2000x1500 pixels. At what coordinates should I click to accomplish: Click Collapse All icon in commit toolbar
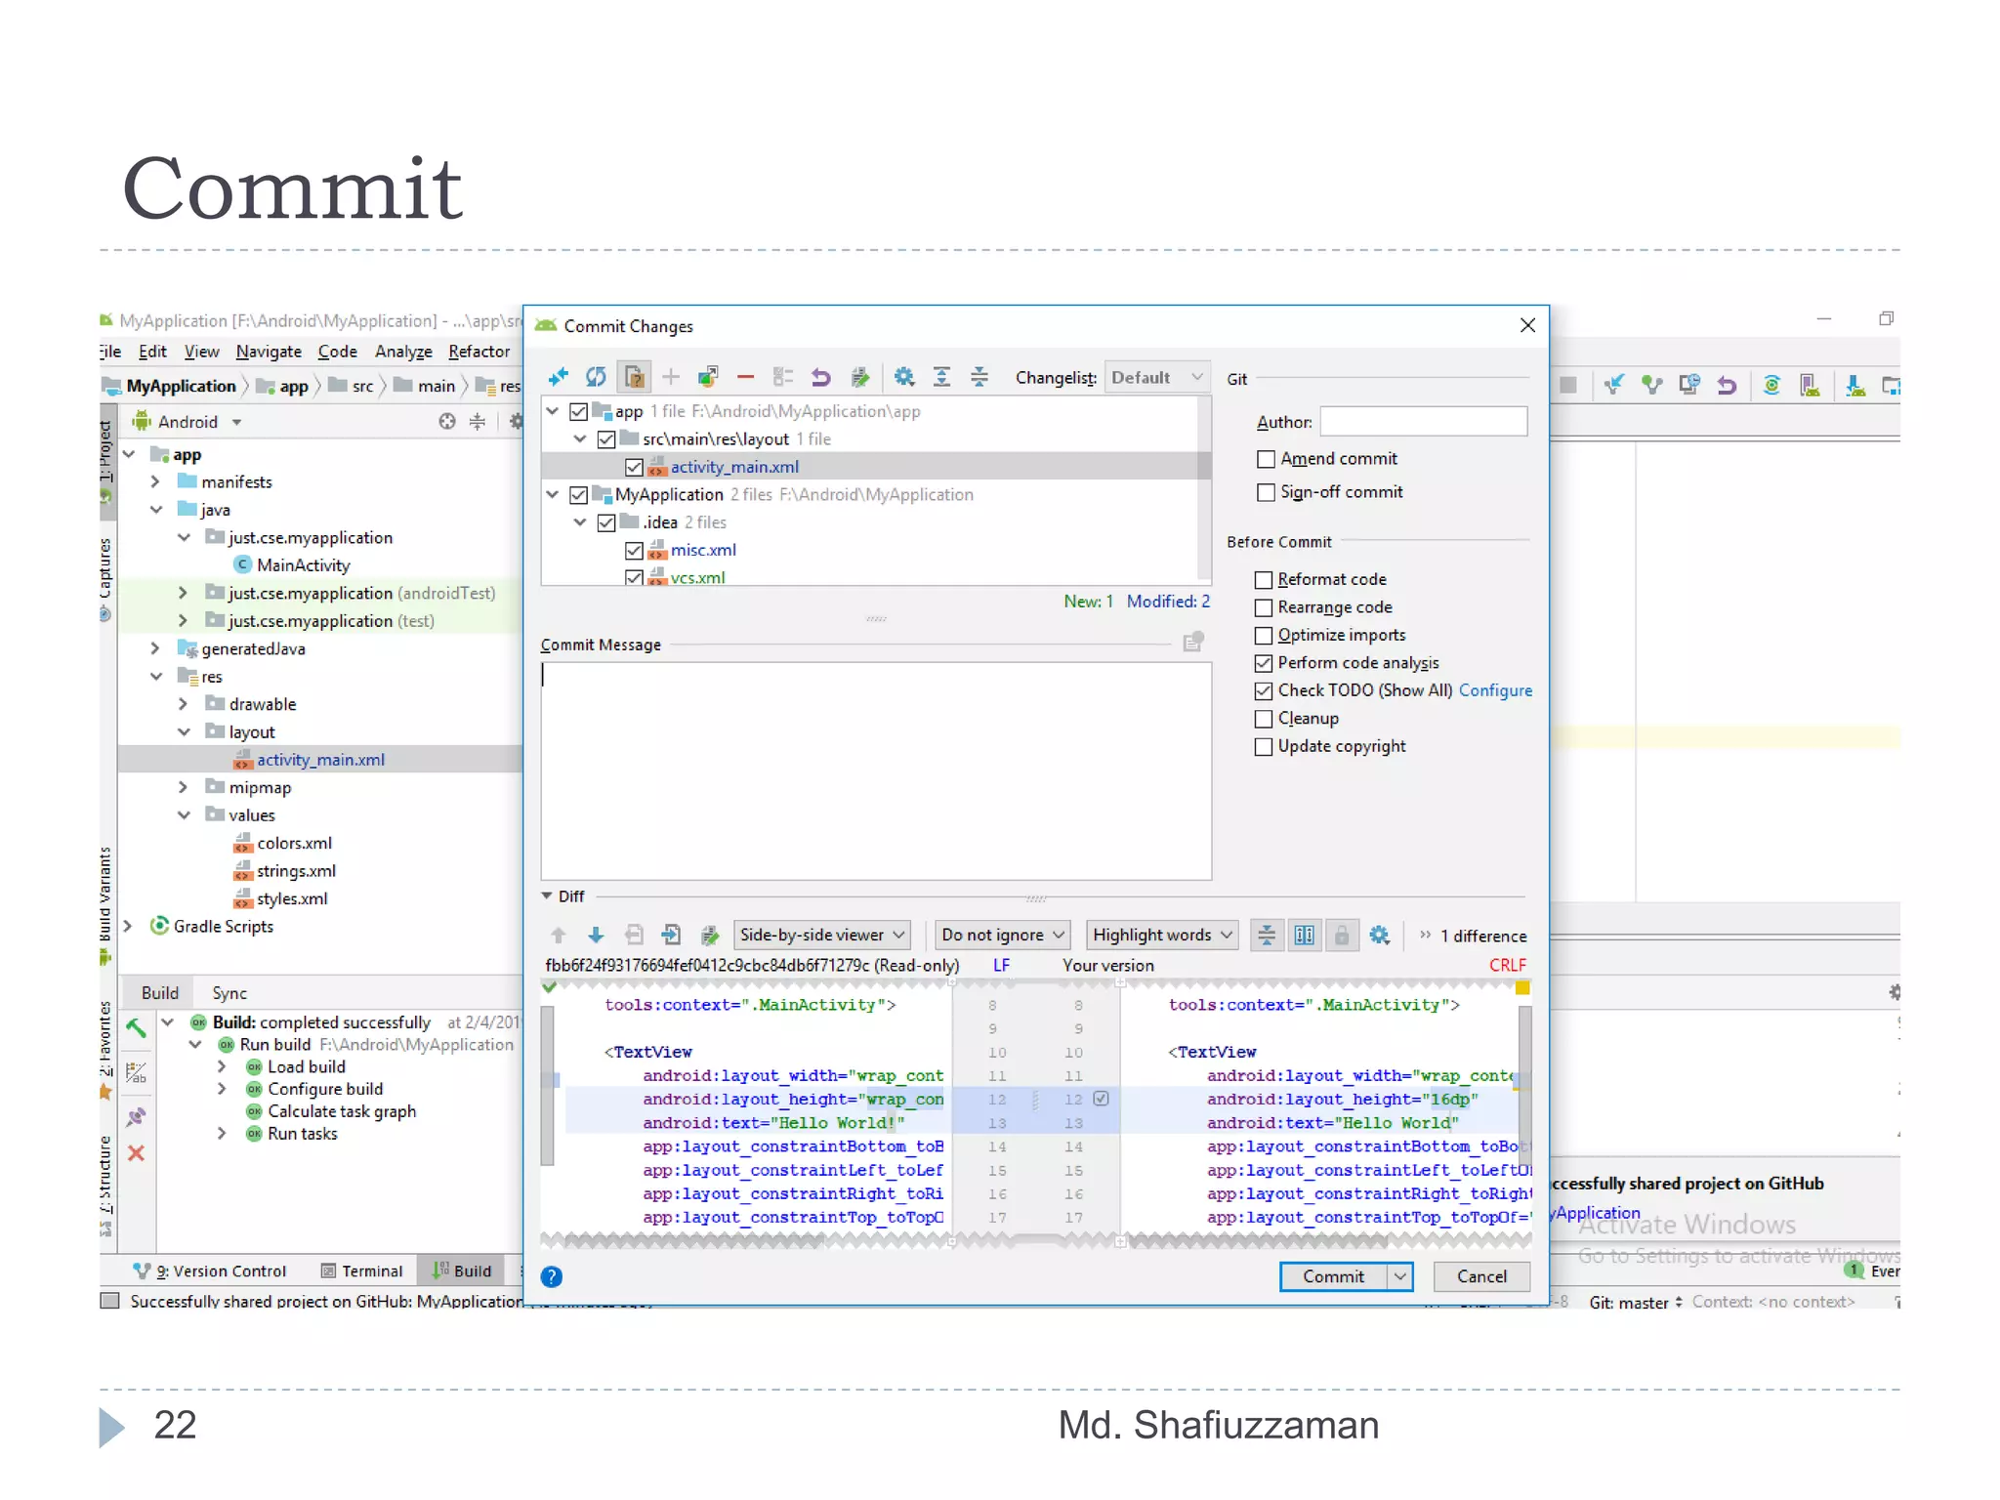[x=979, y=377]
